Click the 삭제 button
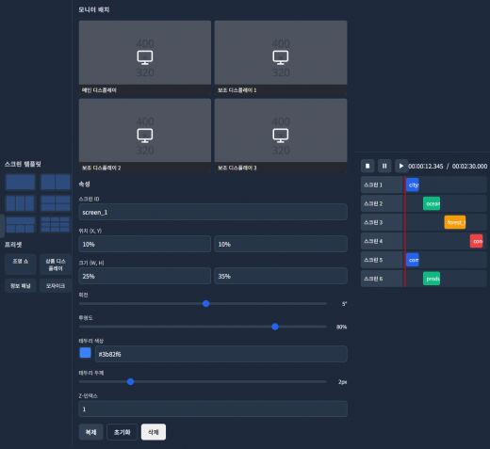 point(154,432)
